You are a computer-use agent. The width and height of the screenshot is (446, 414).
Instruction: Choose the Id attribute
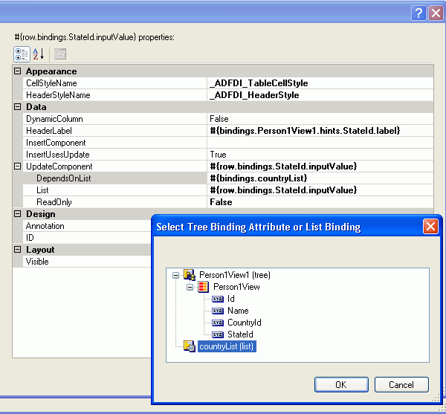(x=231, y=299)
